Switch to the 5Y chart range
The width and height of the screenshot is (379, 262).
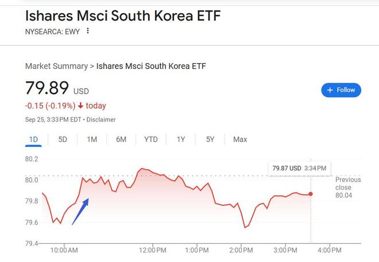point(210,139)
